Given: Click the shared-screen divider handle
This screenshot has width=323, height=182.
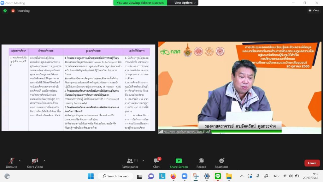Looking at the screenshot, I should point(156,88).
